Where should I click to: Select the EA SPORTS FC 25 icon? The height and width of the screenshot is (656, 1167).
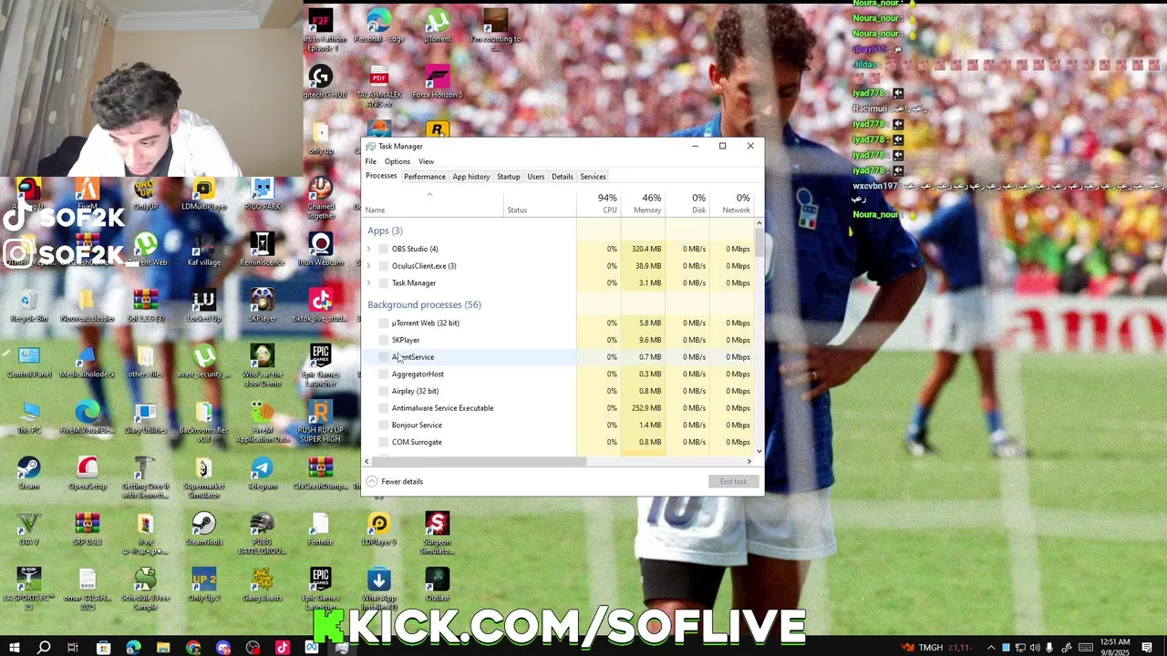coord(28,589)
